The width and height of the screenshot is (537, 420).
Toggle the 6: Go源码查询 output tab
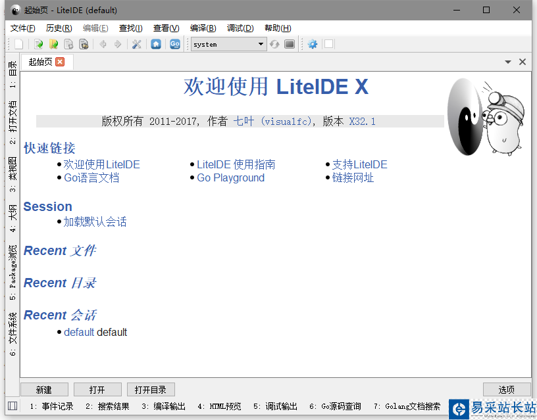pyautogui.click(x=335, y=406)
